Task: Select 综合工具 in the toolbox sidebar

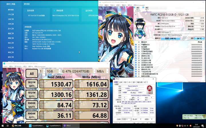Action: 11,43
